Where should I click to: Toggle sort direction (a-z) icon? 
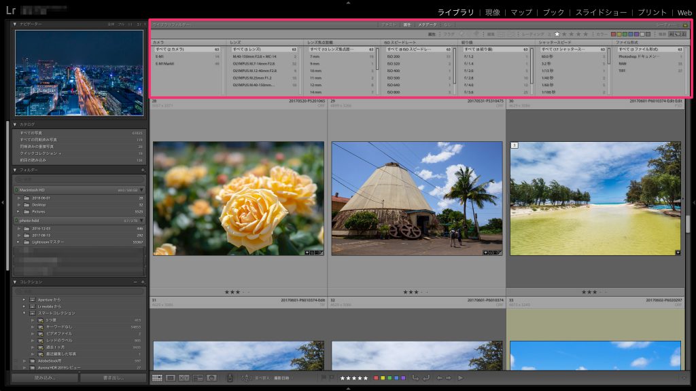point(246,377)
